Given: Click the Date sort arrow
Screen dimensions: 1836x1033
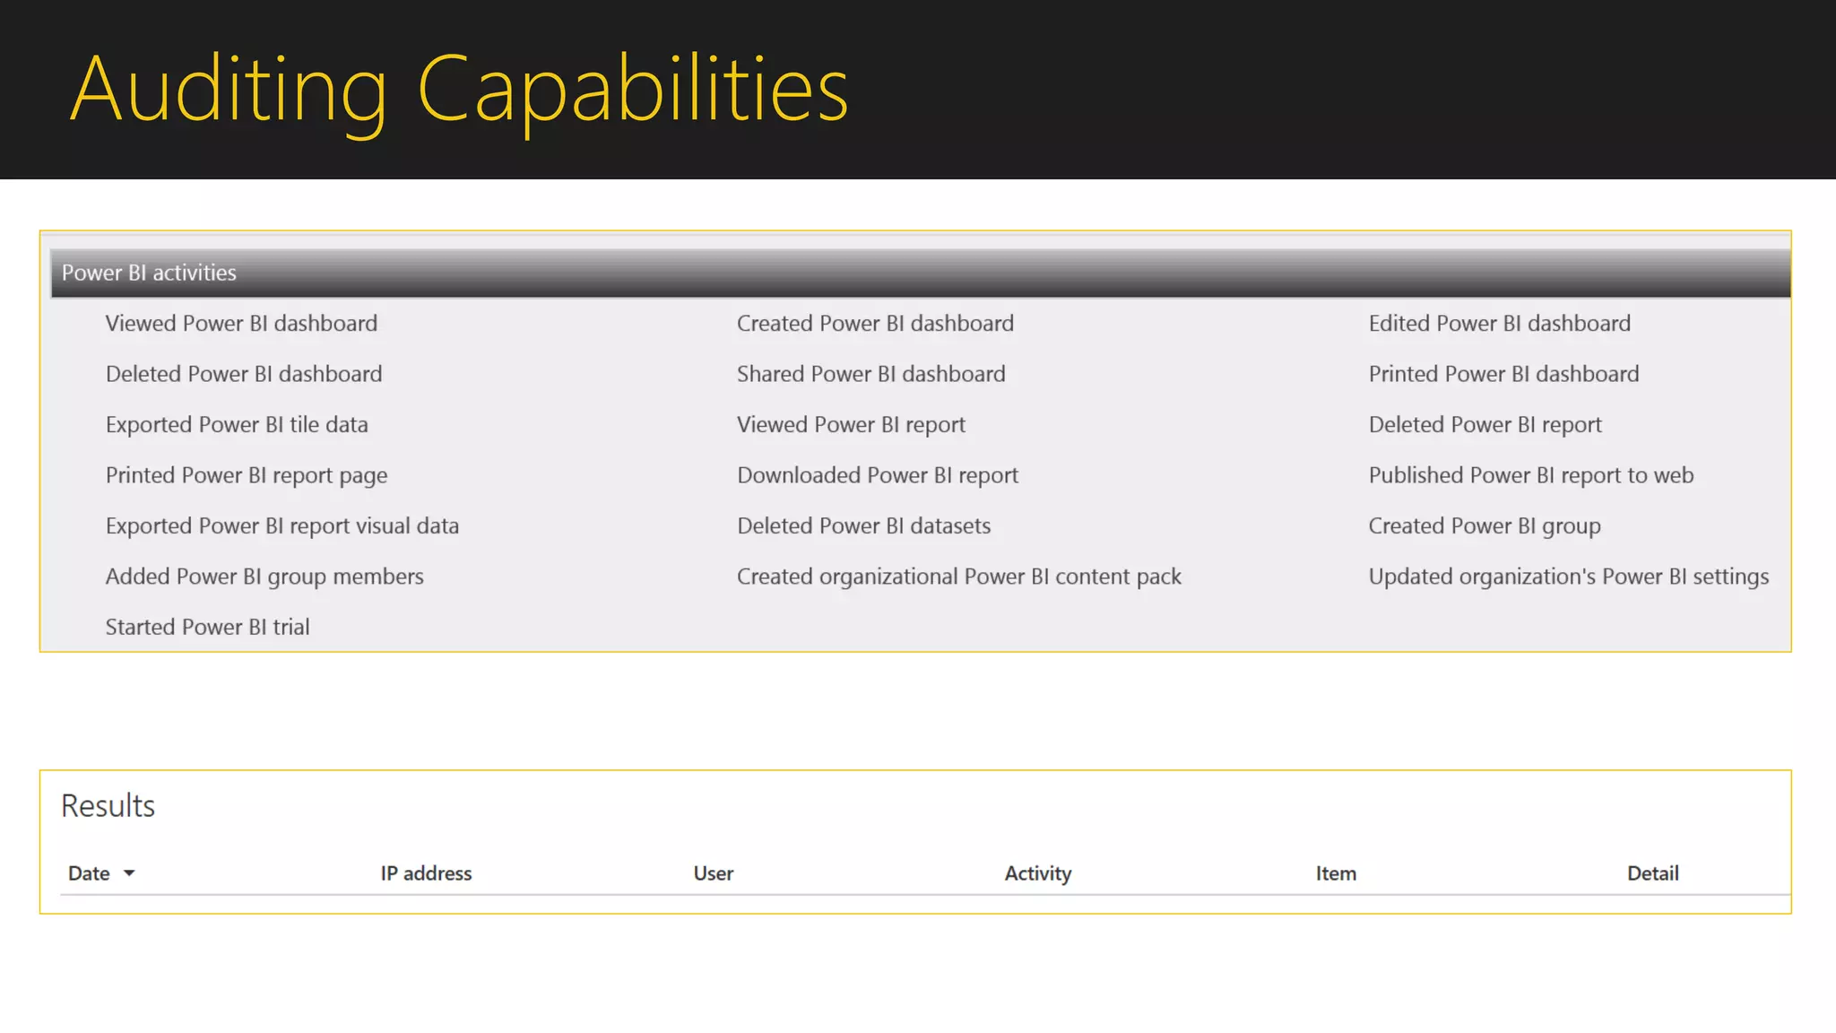Looking at the screenshot, I should 129,873.
